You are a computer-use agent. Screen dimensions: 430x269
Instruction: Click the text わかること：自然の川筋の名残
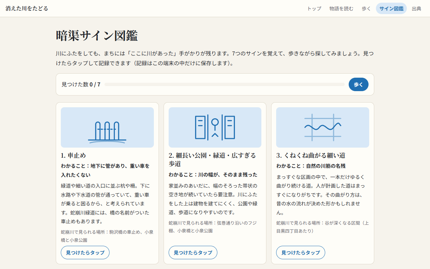tap(311, 166)
